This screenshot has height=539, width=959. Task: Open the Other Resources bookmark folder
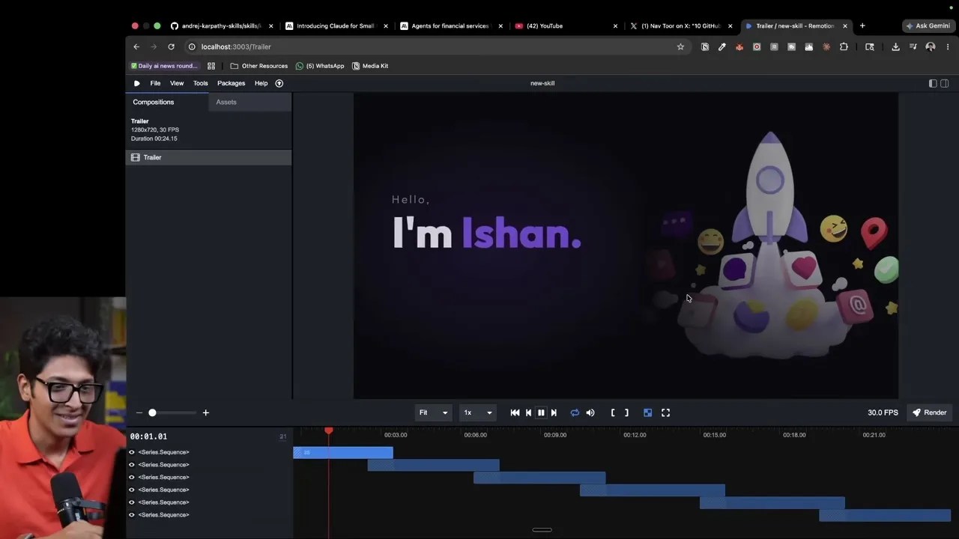(259, 66)
